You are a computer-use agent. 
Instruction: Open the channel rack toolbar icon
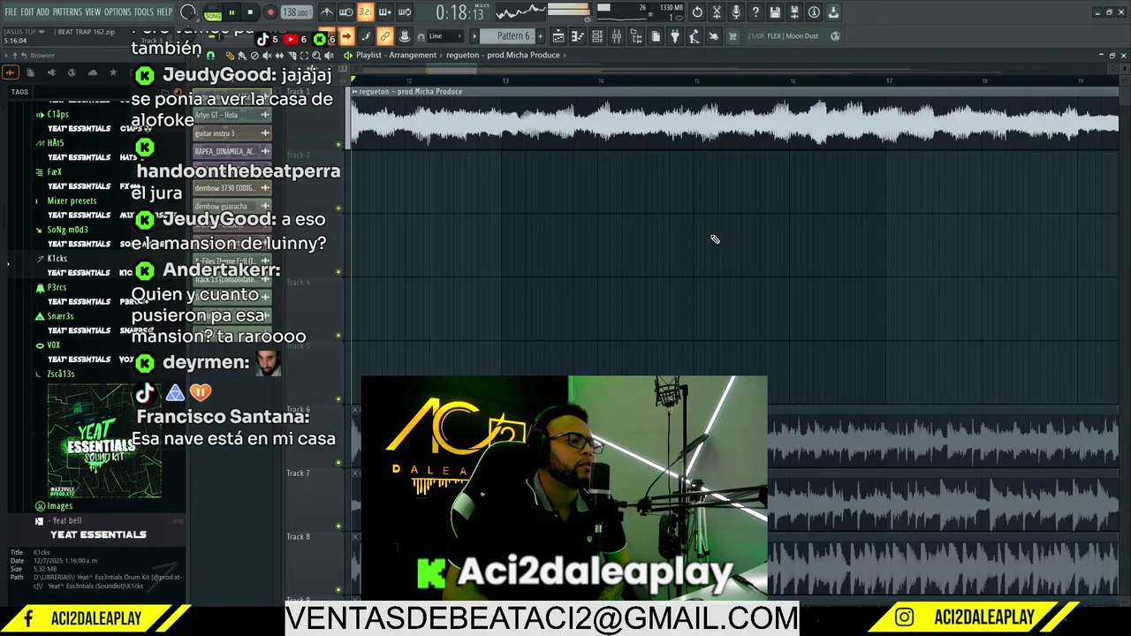point(597,36)
